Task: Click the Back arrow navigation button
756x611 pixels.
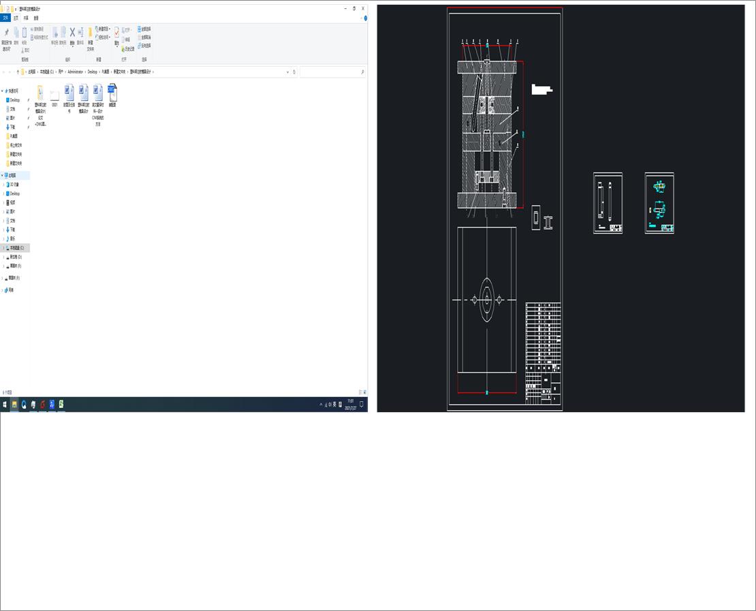Action: click(4, 72)
